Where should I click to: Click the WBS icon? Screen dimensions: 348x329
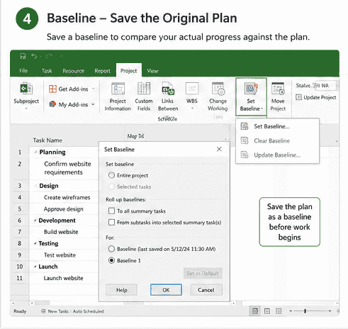192,89
